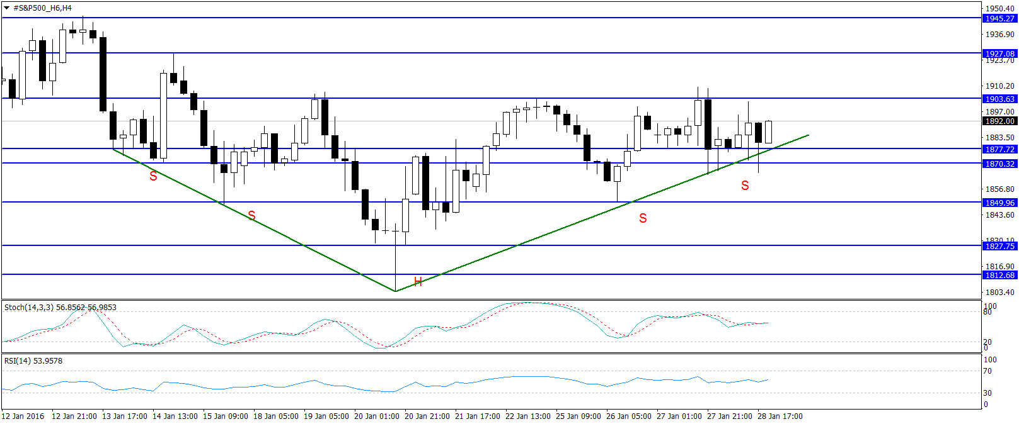This screenshot has width=1019, height=424.
Task: Click the 1936.90 value on price axis
Action: pos(1000,35)
